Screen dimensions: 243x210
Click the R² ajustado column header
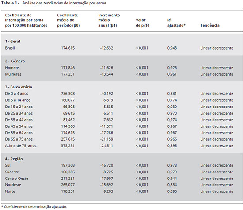176,23
